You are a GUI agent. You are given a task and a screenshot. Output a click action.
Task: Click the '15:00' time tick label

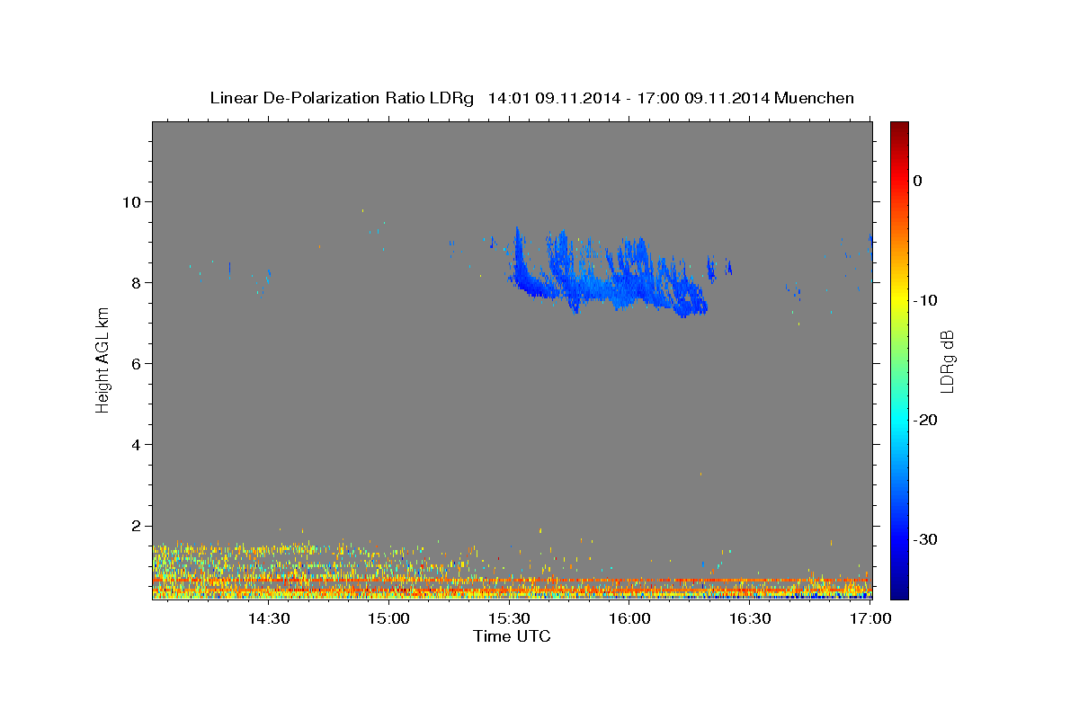coord(388,618)
